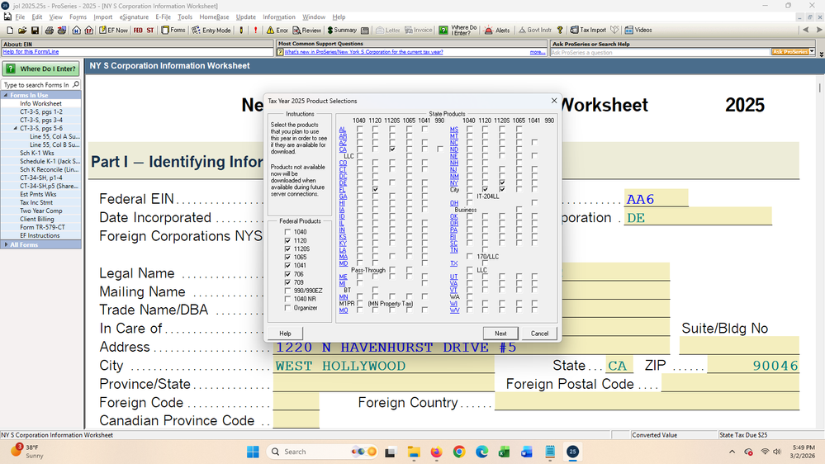Open the E-File menu
The height and width of the screenshot is (464, 825).
[164, 17]
